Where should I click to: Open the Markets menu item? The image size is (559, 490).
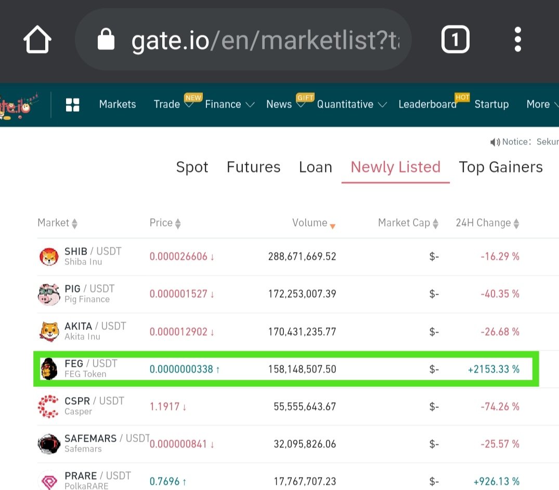tap(118, 104)
